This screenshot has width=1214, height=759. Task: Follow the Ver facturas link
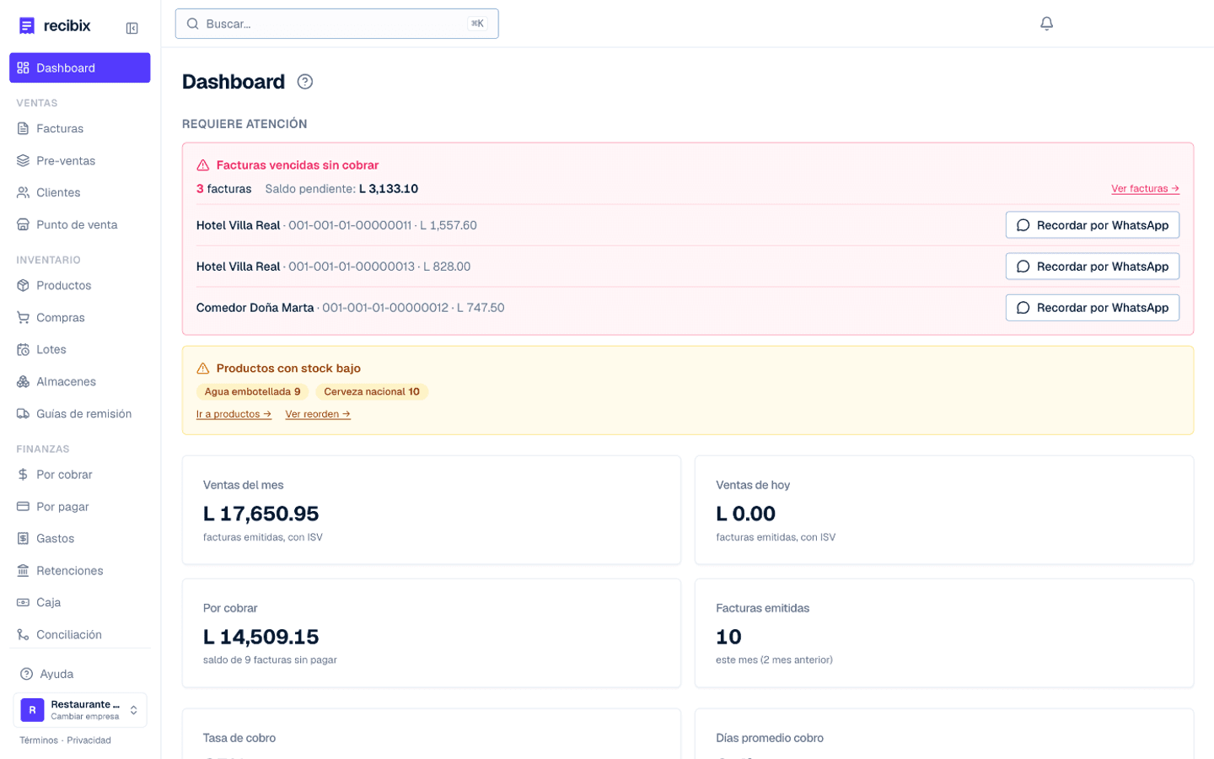pyautogui.click(x=1145, y=189)
